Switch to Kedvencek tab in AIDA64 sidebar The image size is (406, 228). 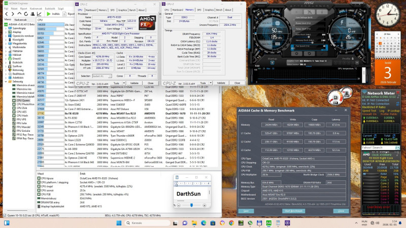[20, 20]
